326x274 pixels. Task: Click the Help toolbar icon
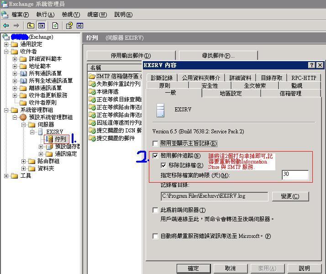(69, 26)
